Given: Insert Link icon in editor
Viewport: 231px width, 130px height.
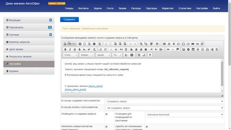Looking at the screenshot, I should (x=168, y=49).
